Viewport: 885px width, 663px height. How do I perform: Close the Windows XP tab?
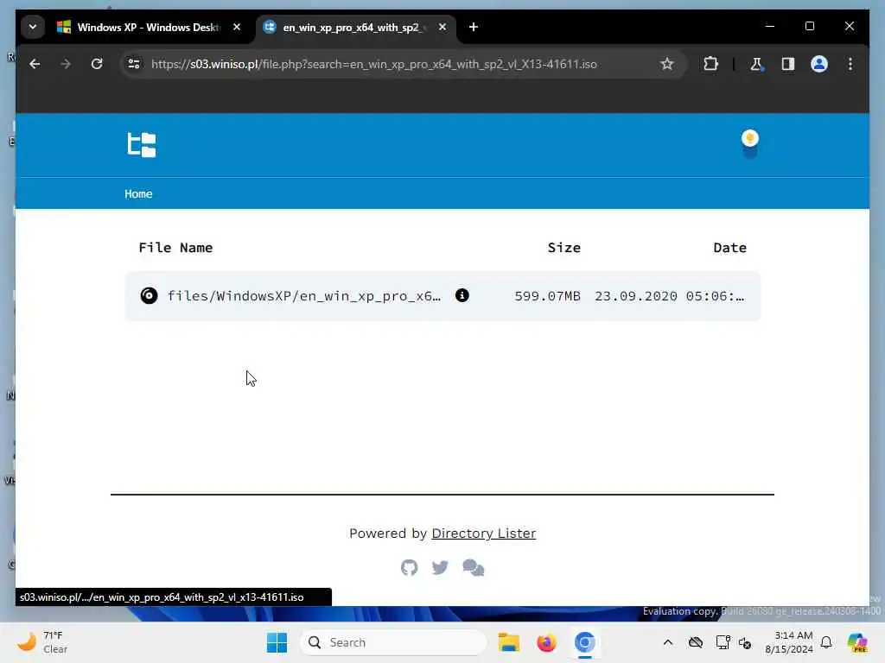(x=237, y=27)
